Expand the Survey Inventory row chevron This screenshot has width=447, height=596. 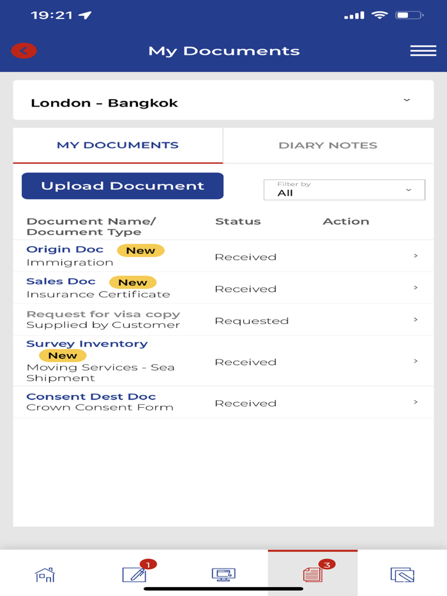(x=416, y=361)
